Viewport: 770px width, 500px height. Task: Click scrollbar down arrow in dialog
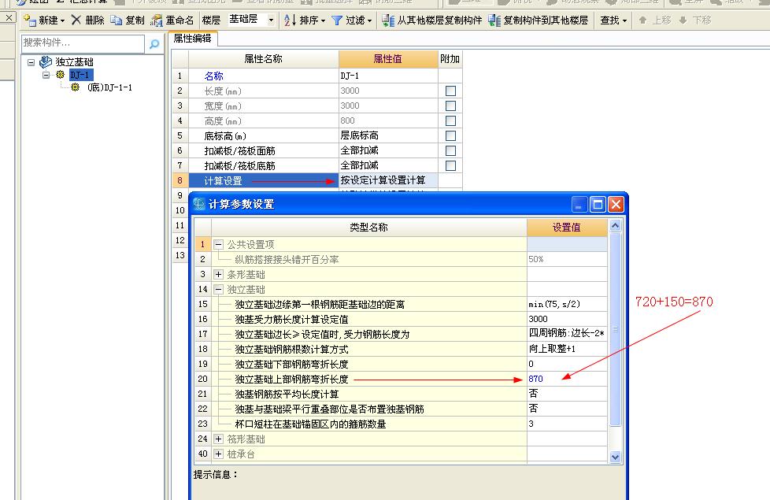[x=615, y=457]
